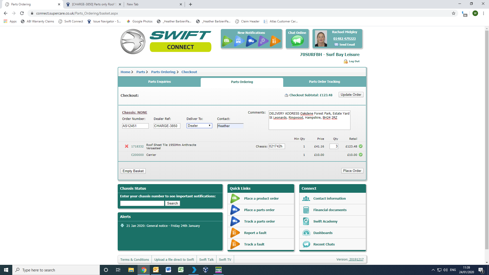This screenshot has width=489, height=275.
Task: Click the purple gears notification icon
Action: pos(263,41)
